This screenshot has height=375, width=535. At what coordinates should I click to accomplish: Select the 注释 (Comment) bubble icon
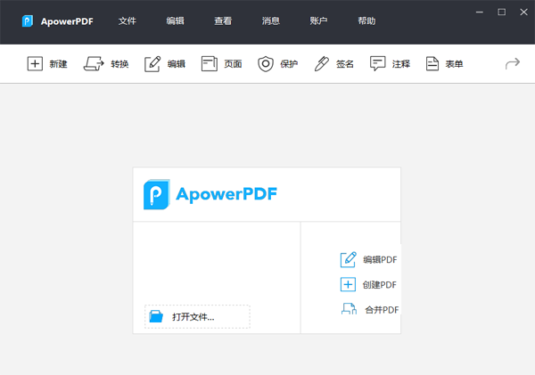[x=378, y=64]
